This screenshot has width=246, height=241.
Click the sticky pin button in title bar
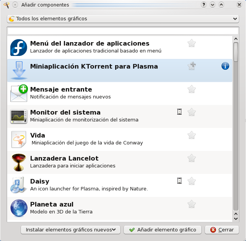pyautogui.click(x=15, y=5)
